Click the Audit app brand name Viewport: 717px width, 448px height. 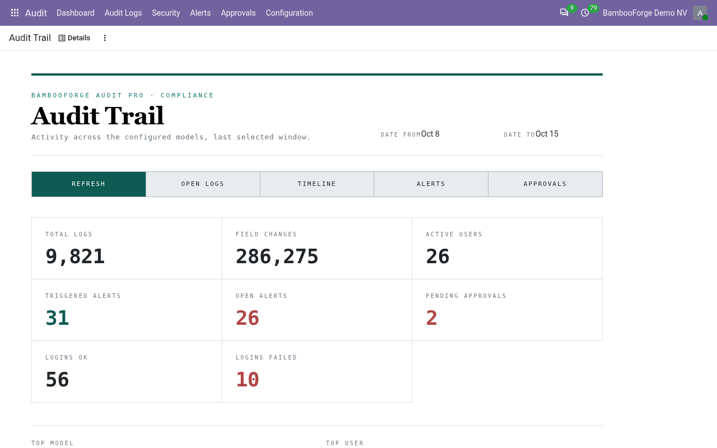[36, 13]
